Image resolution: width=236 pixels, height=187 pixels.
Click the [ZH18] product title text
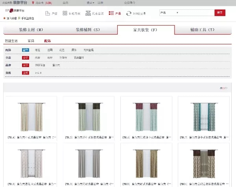[x=32, y=184]
